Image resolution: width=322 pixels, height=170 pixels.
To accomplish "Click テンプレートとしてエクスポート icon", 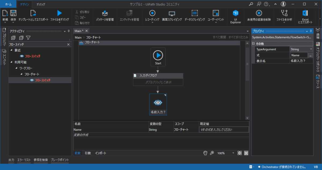I will tap(33, 13).
